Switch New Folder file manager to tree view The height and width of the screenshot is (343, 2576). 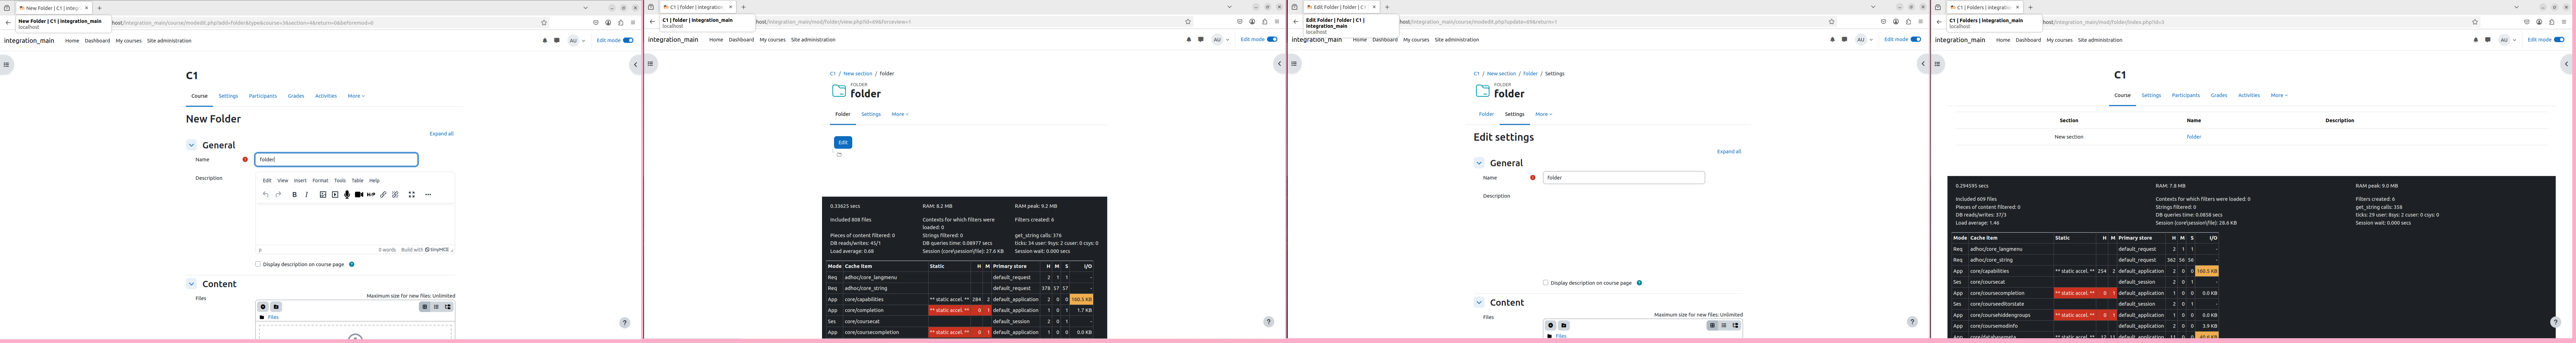(x=448, y=307)
